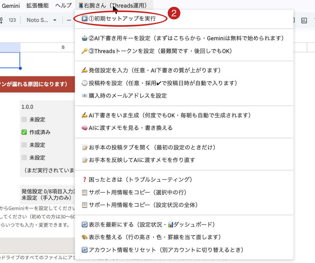The image size is (315, 263).
Task: Click the selected cell with blue border
Action: (x=10, y=60)
